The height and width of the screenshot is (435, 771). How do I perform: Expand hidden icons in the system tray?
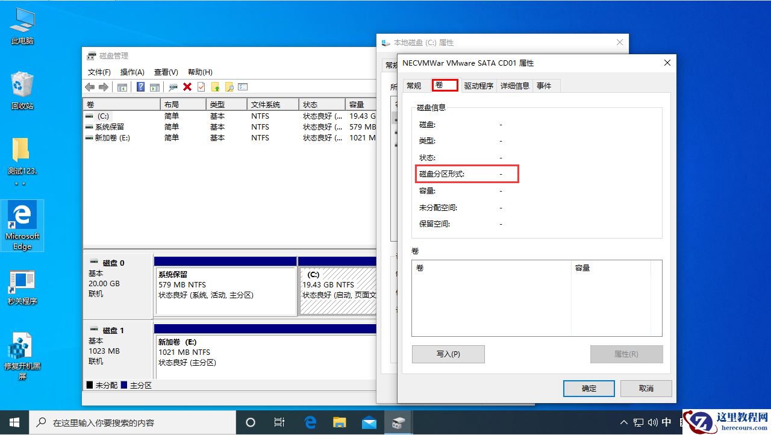pyautogui.click(x=623, y=422)
